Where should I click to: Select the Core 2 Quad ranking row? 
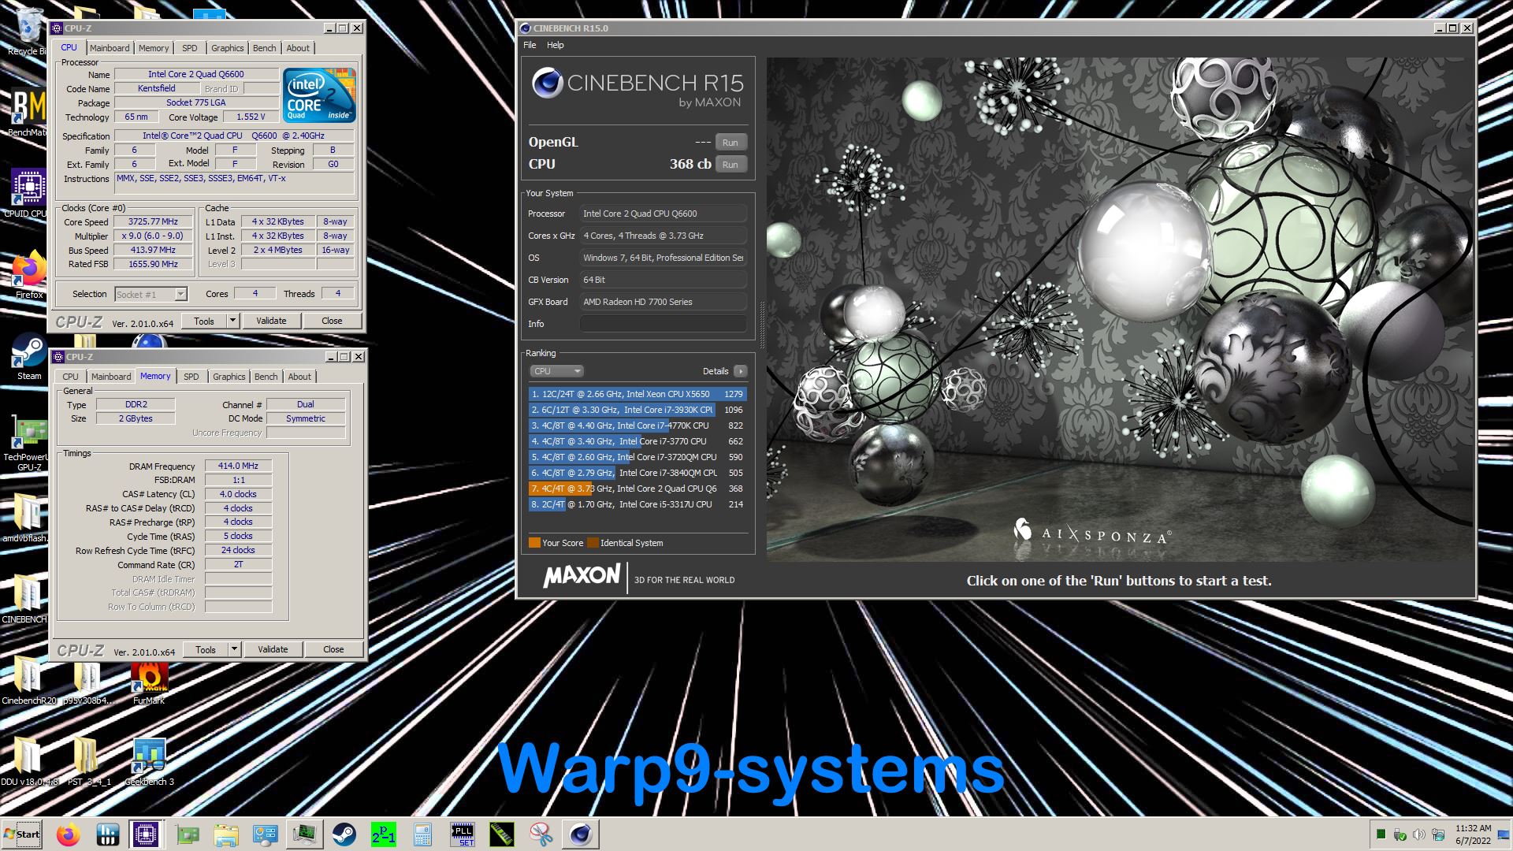[x=638, y=489]
